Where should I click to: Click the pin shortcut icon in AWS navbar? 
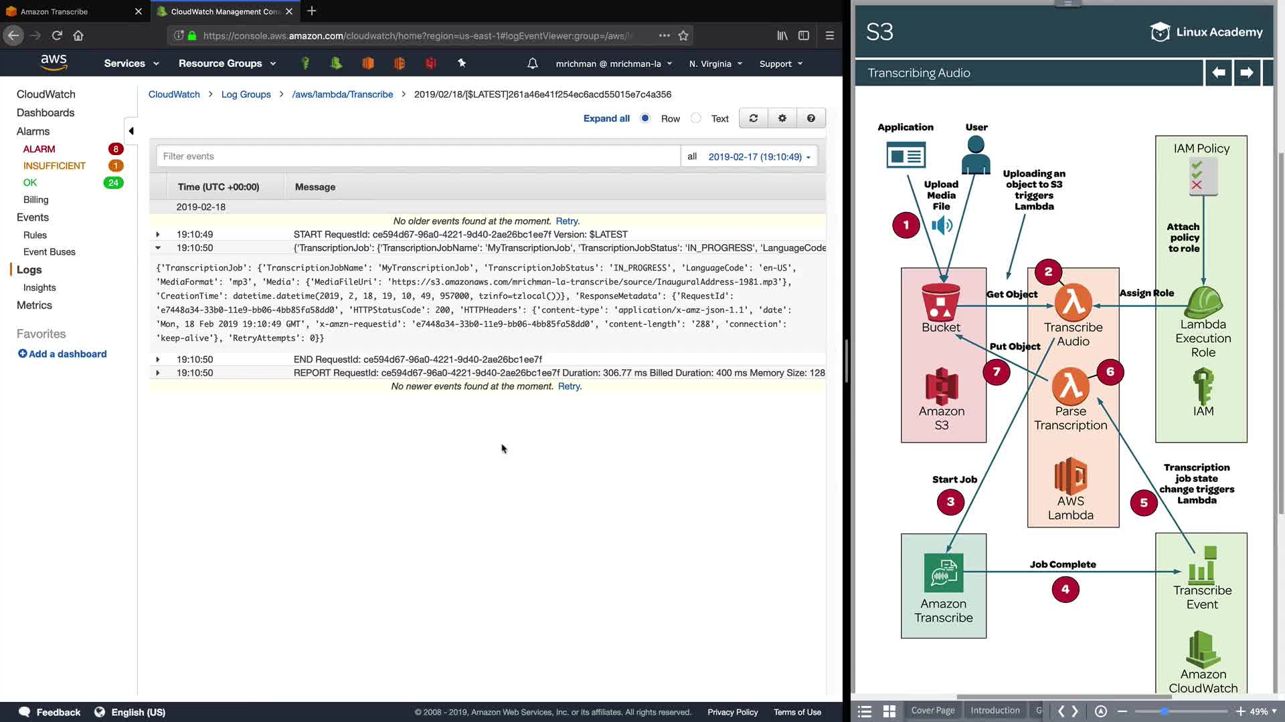462,64
